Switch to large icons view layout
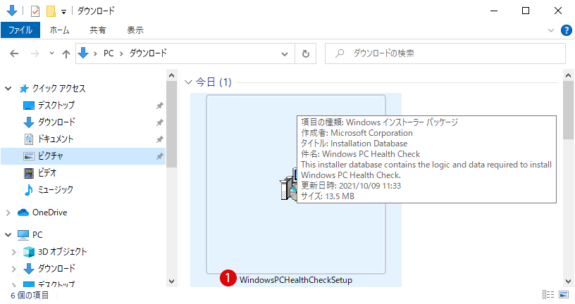This screenshot has width=575, height=304. tap(564, 294)
